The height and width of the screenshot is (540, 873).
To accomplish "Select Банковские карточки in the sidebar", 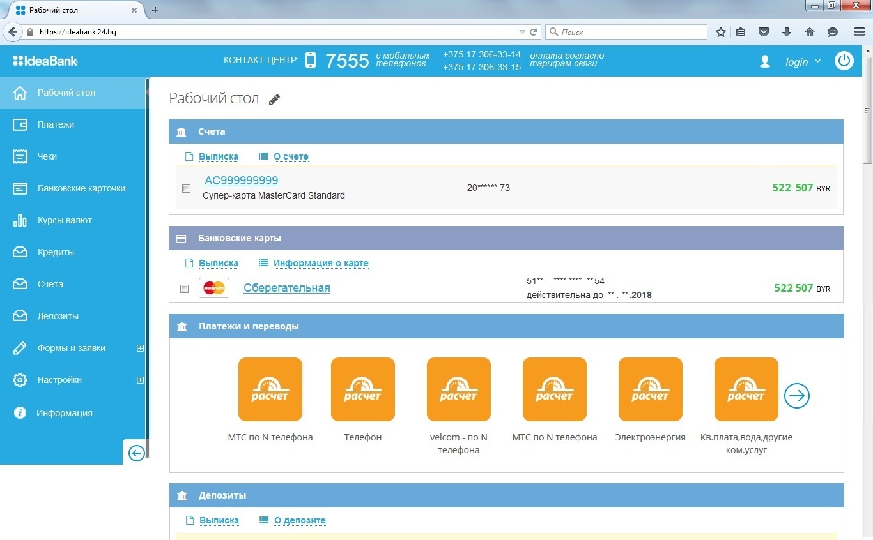I will tap(81, 188).
